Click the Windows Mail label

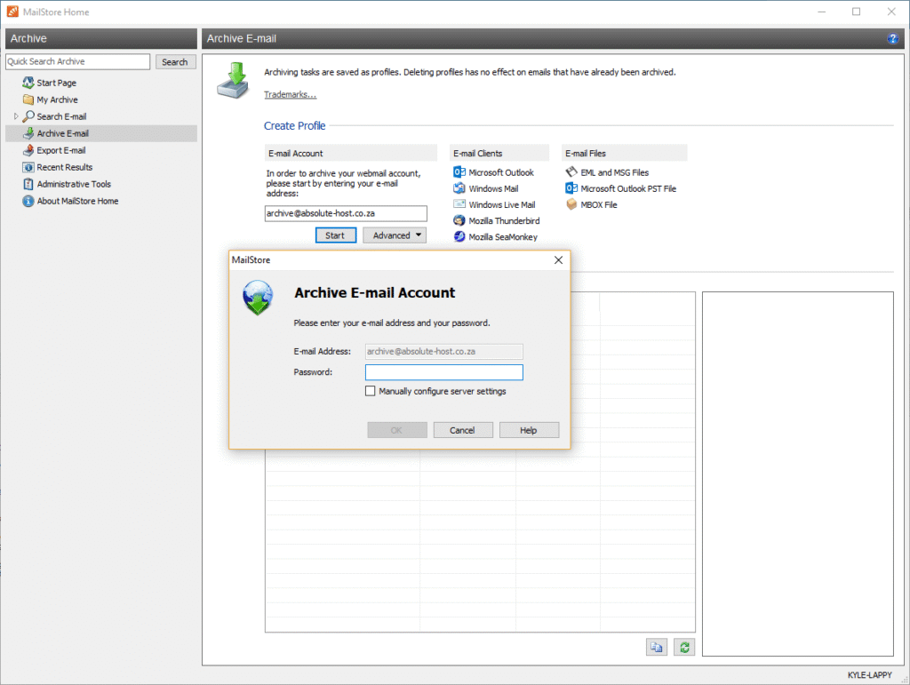point(493,188)
